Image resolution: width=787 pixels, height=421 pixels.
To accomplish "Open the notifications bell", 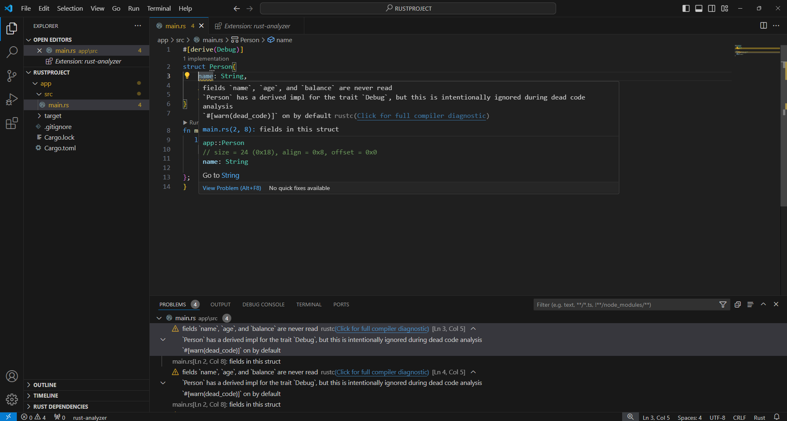I will [x=777, y=417].
